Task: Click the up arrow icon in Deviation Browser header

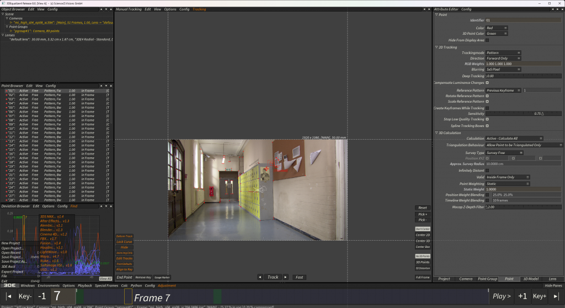Action: pos(101,206)
